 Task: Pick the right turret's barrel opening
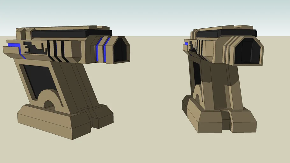tap(248, 51)
